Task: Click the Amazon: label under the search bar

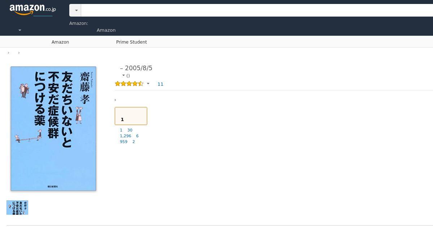Action: click(x=79, y=23)
